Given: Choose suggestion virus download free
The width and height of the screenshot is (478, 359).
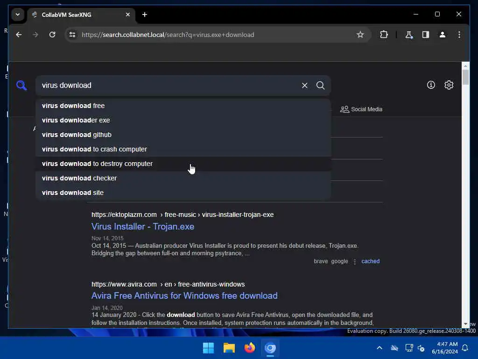Looking at the screenshot, I should point(183,106).
